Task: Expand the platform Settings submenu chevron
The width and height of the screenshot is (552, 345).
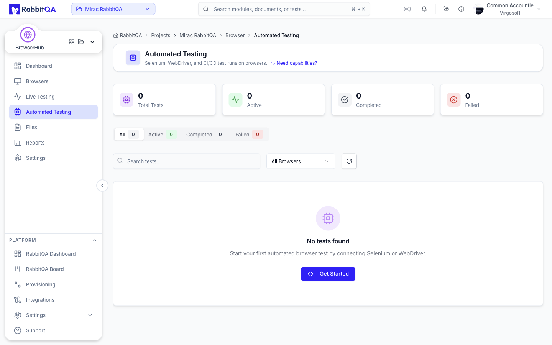Action: coord(90,315)
